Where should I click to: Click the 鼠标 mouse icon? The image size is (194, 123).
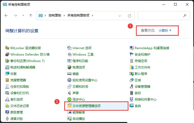click(x=132, y=93)
